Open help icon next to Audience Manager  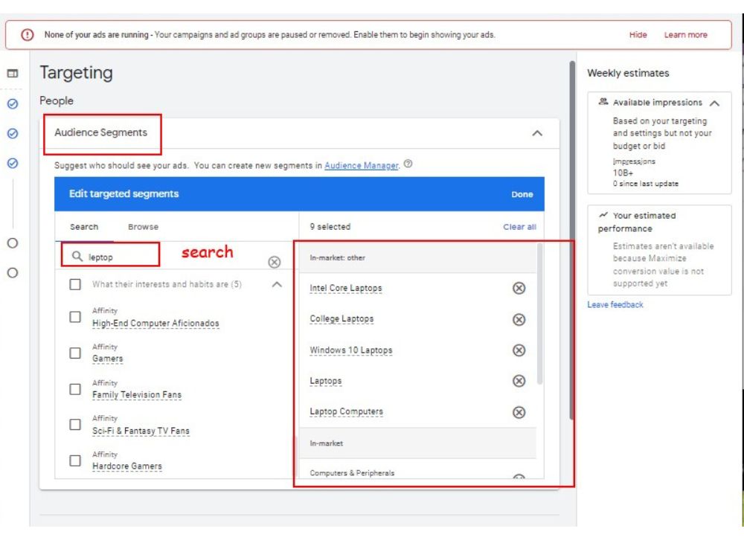coord(408,164)
